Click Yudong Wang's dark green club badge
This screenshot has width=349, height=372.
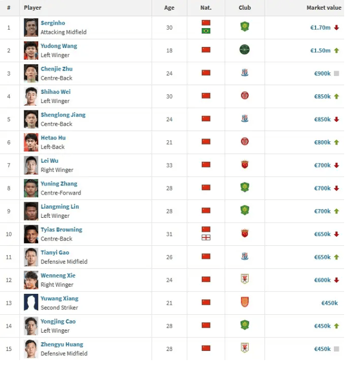pos(244,50)
